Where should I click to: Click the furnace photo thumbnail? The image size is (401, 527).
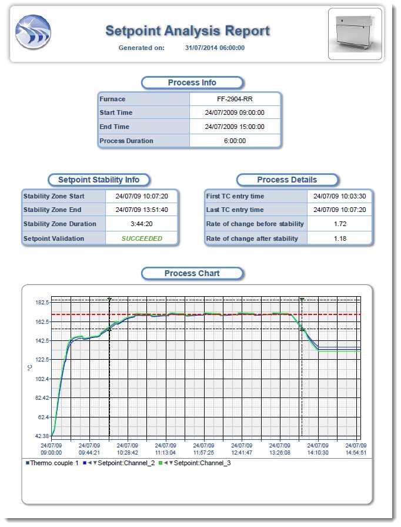pyautogui.click(x=355, y=34)
